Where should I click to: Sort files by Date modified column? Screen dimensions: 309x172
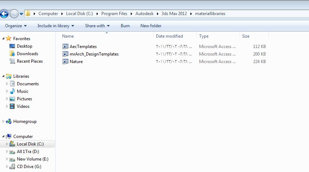point(169,36)
